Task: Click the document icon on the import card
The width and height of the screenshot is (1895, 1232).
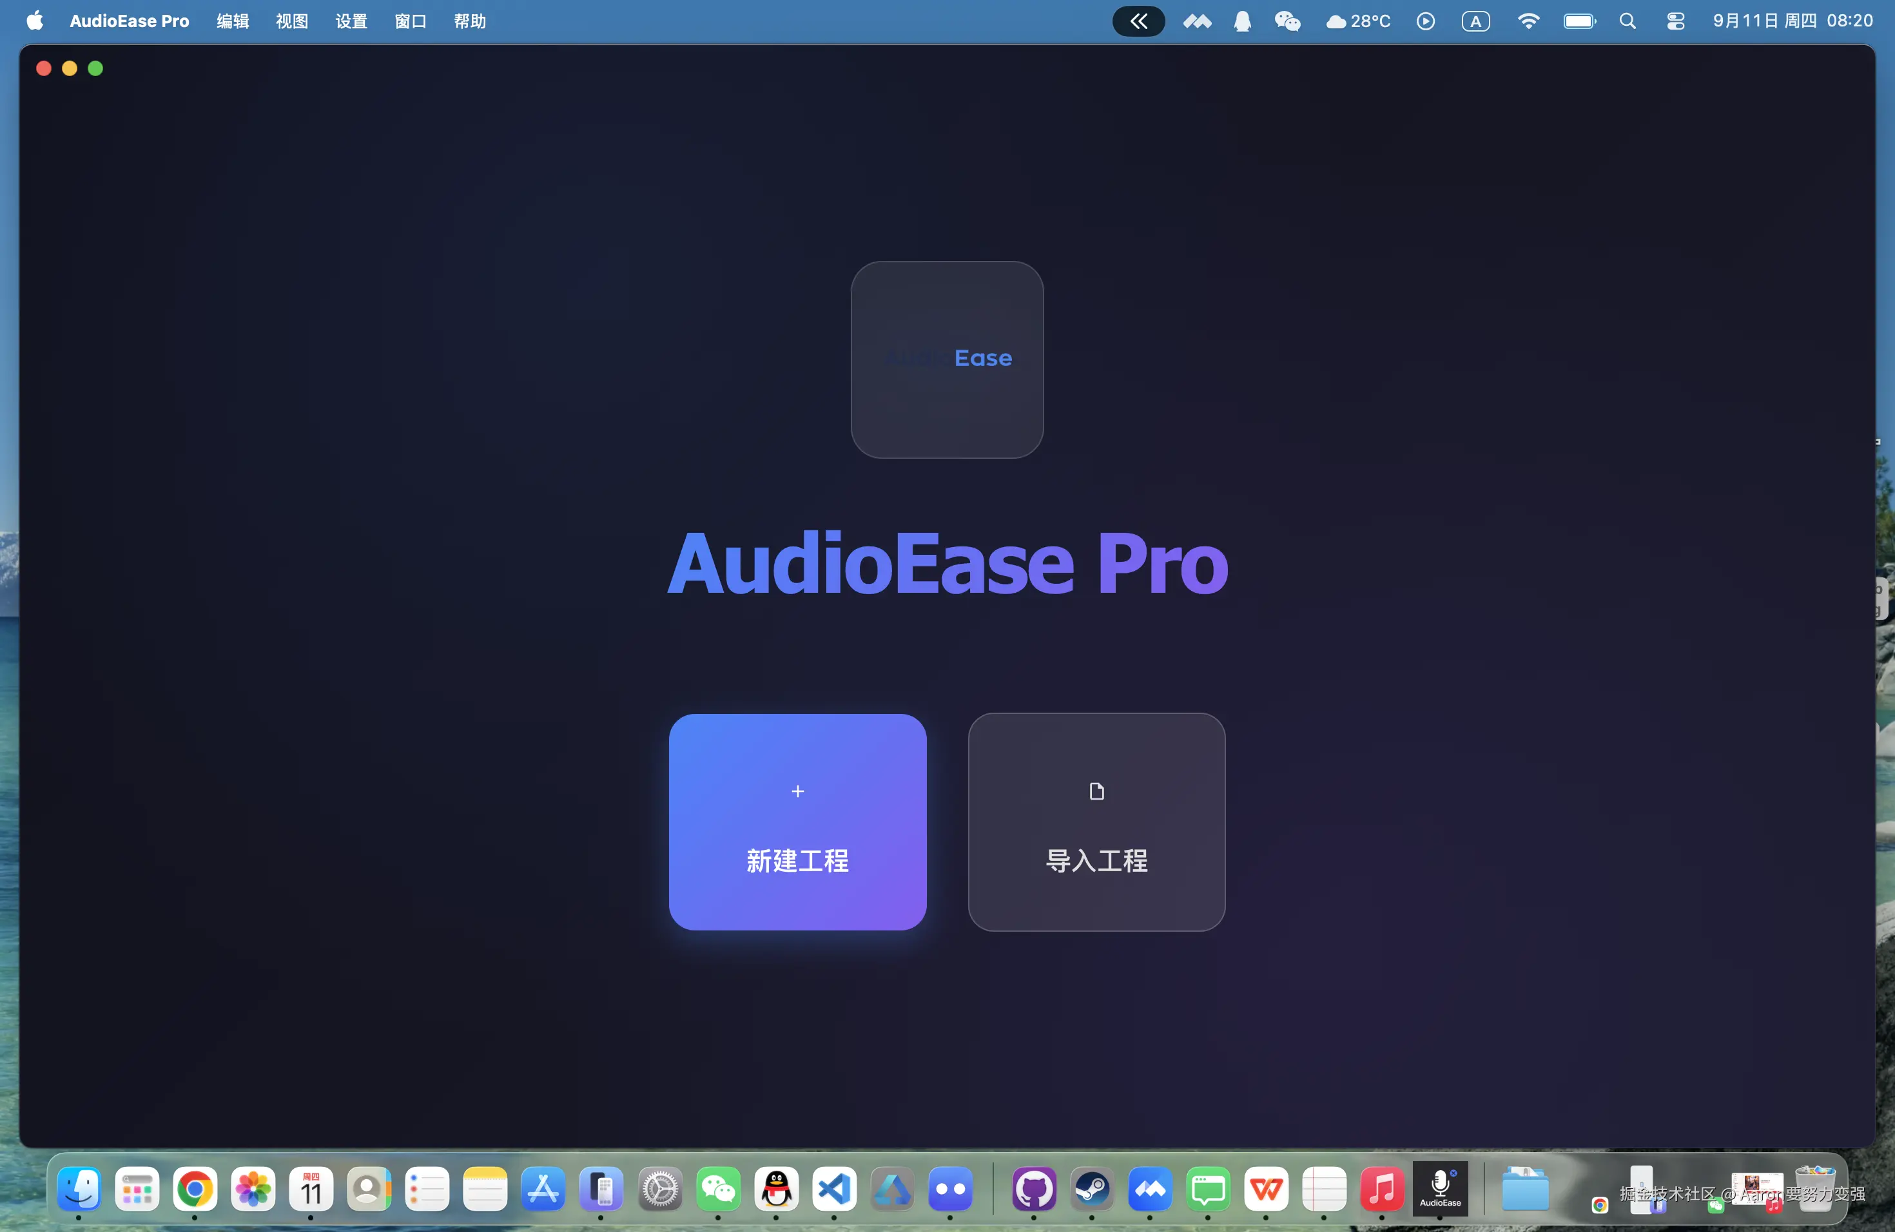Action: (x=1096, y=791)
